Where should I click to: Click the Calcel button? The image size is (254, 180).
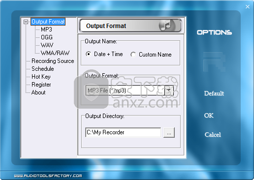[x=213, y=135]
